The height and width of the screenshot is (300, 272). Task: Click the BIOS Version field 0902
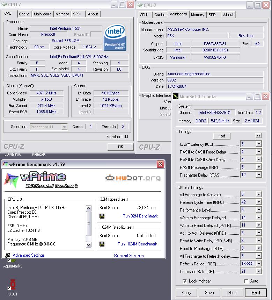(x=214, y=80)
